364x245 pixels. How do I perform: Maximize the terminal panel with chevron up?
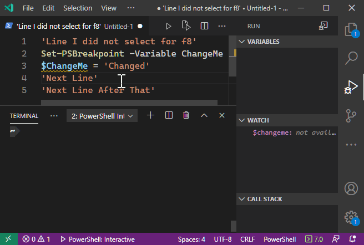point(204,115)
